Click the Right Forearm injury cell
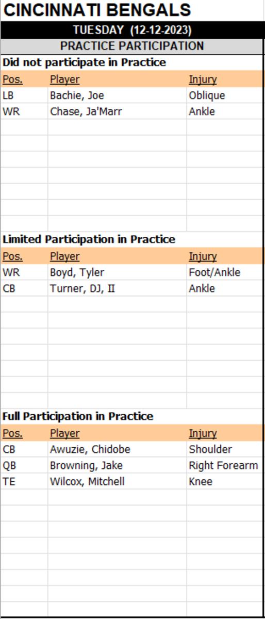265x619 pixels. (225, 465)
